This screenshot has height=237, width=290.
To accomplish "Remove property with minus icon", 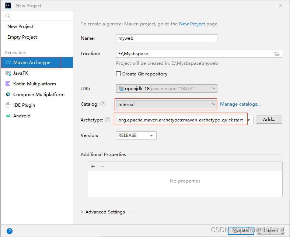I will [x=102, y=166].
